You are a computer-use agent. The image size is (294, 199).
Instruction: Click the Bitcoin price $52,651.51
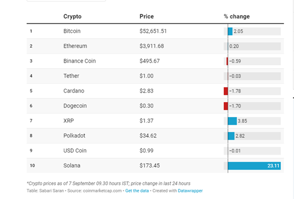pyautogui.click(x=153, y=31)
